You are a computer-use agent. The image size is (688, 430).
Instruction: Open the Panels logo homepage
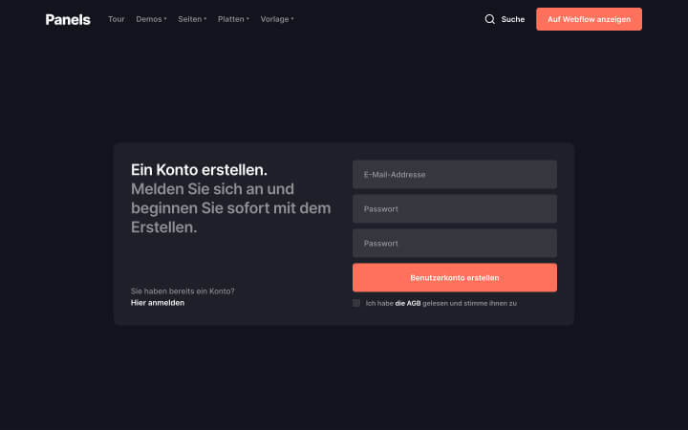click(x=68, y=19)
